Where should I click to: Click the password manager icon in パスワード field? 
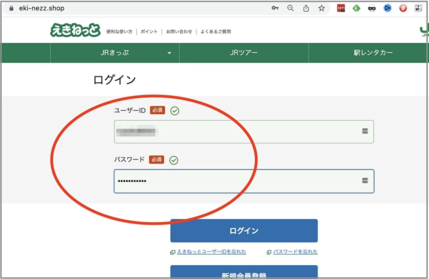(x=365, y=181)
